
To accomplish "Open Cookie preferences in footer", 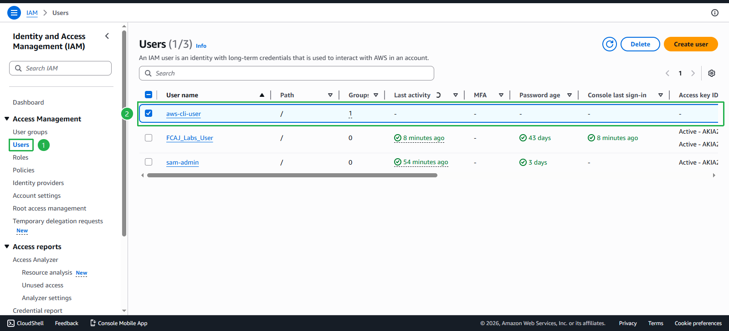I will [698, 323].
